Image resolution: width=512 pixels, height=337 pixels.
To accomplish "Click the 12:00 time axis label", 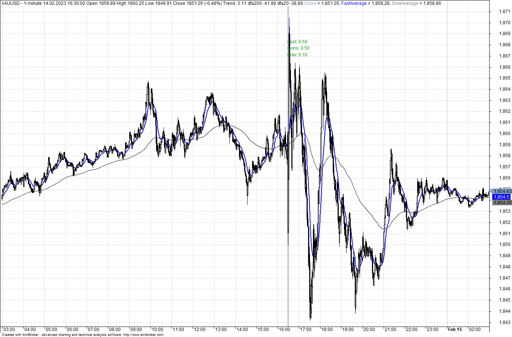I will (x=200, y=330).
